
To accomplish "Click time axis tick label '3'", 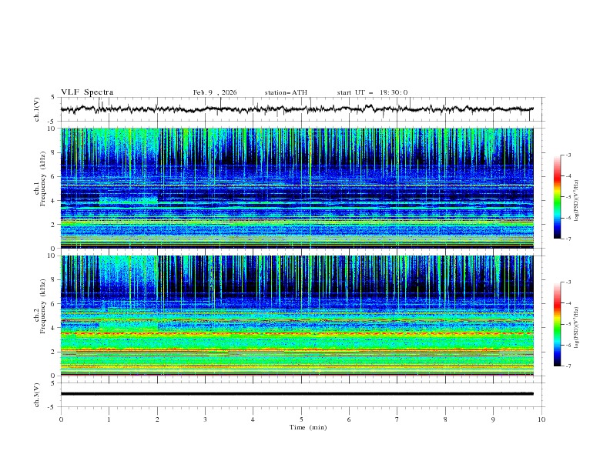I will tap(205, 419).
